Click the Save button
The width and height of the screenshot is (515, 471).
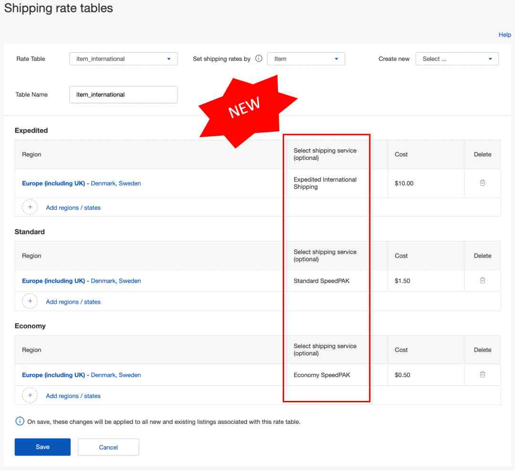coord(42,447)
